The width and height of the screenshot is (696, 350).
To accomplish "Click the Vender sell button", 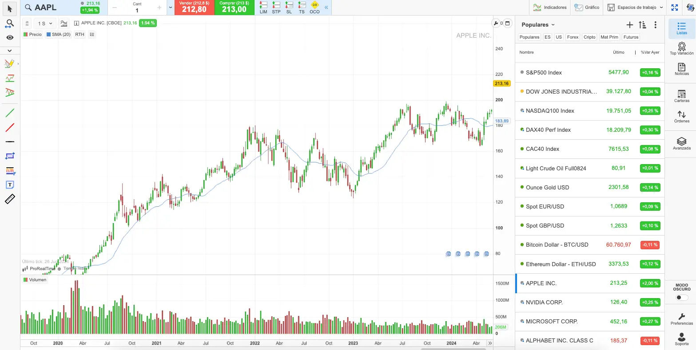I will pos(194,8).
